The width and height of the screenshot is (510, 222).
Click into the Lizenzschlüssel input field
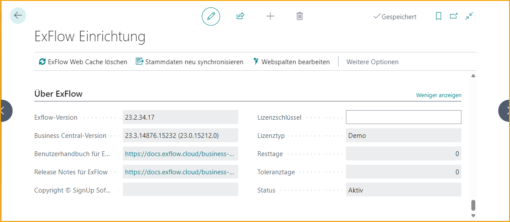[x=403, y=118]
